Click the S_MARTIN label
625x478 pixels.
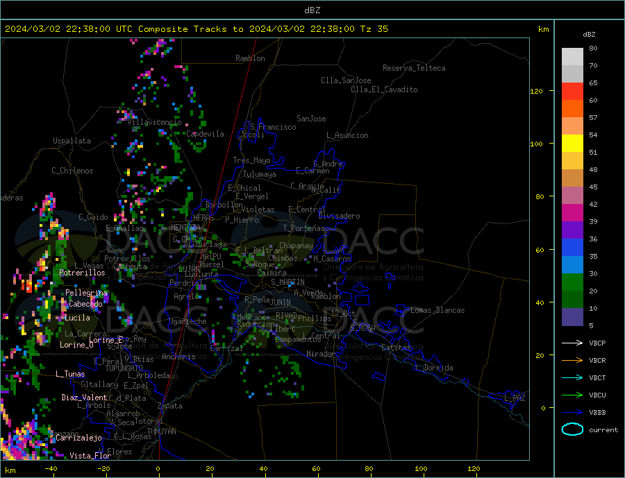tap(287, 282)
